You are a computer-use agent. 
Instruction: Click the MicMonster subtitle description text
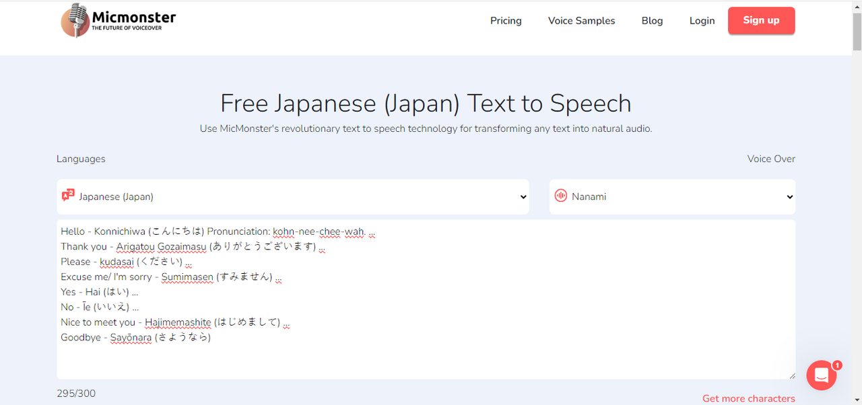[426, 128]
